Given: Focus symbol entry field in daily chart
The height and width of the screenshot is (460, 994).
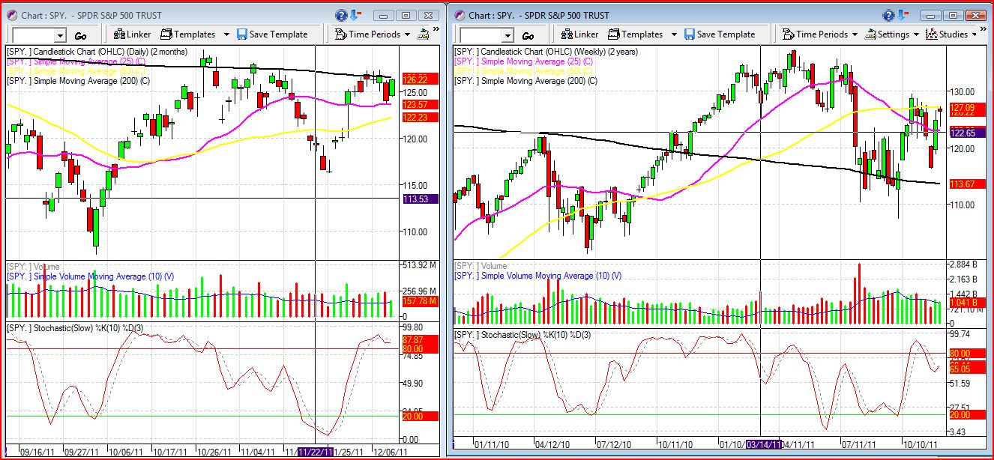Looking at the screenshot, I should [34, 35].
